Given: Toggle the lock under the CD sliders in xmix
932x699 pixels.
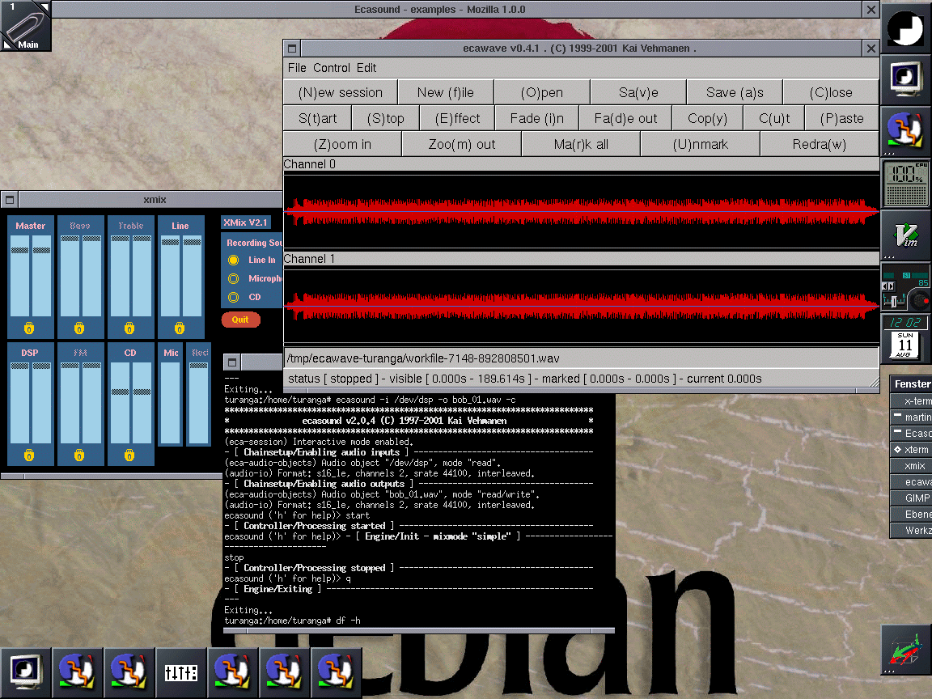Looking at the screenshot, I should point(129,455).
